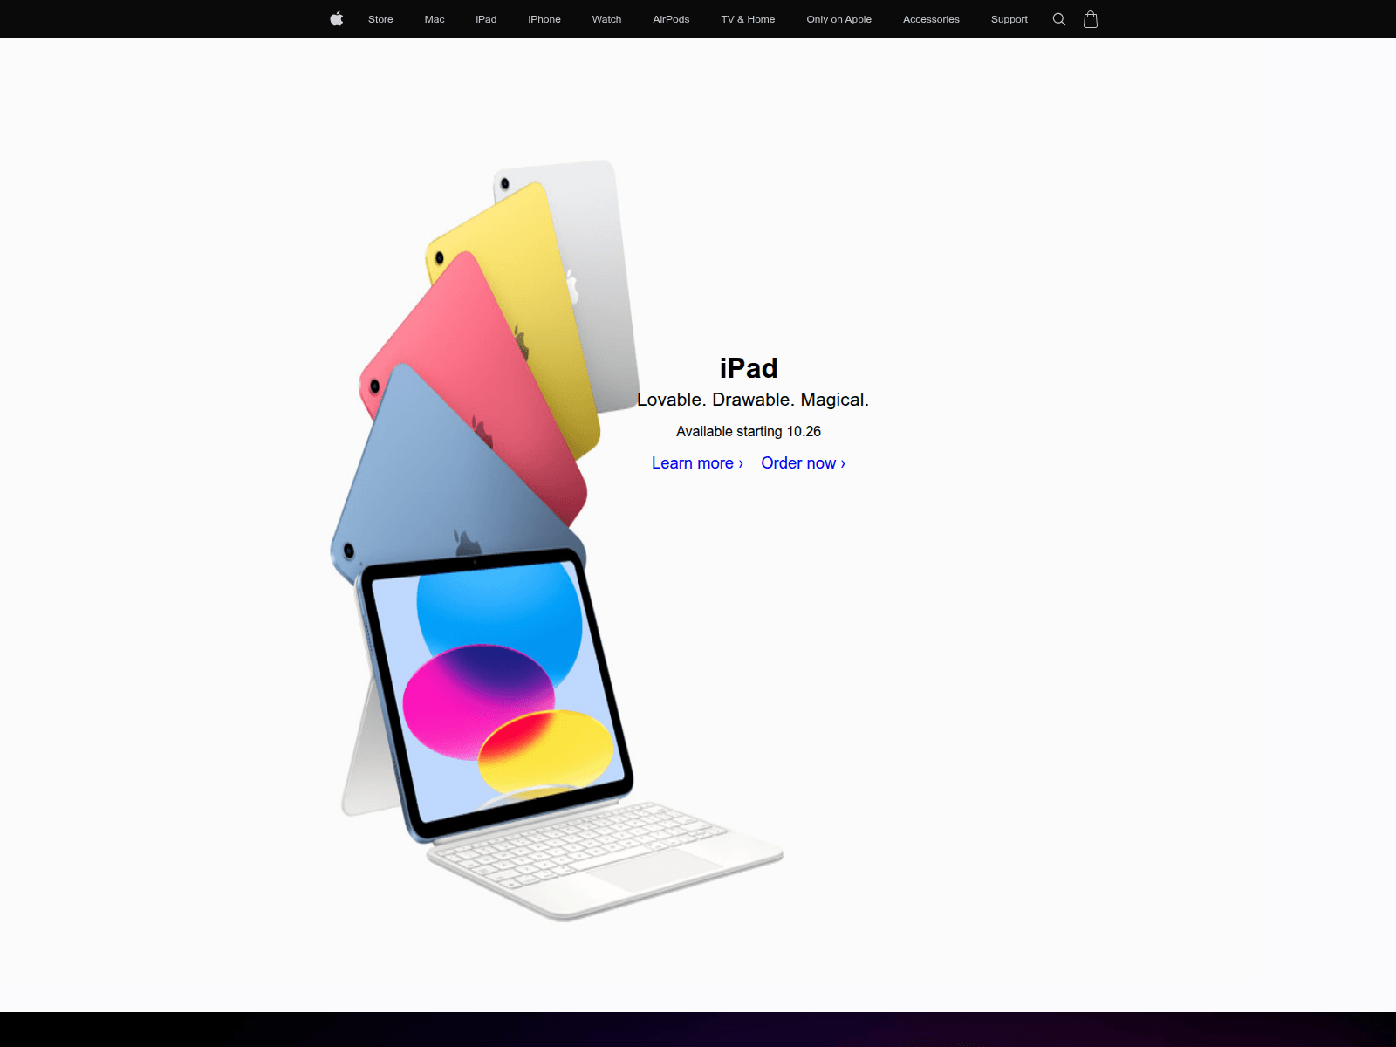This screenshot has width=1396, height=1047.
Task: Click the iPad with keyboard image
Action: pos(557,541)
